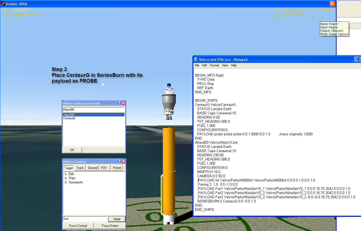Click the Focus Extern button
This screenshot has height=231, width=361.
(x=110, y=226)
